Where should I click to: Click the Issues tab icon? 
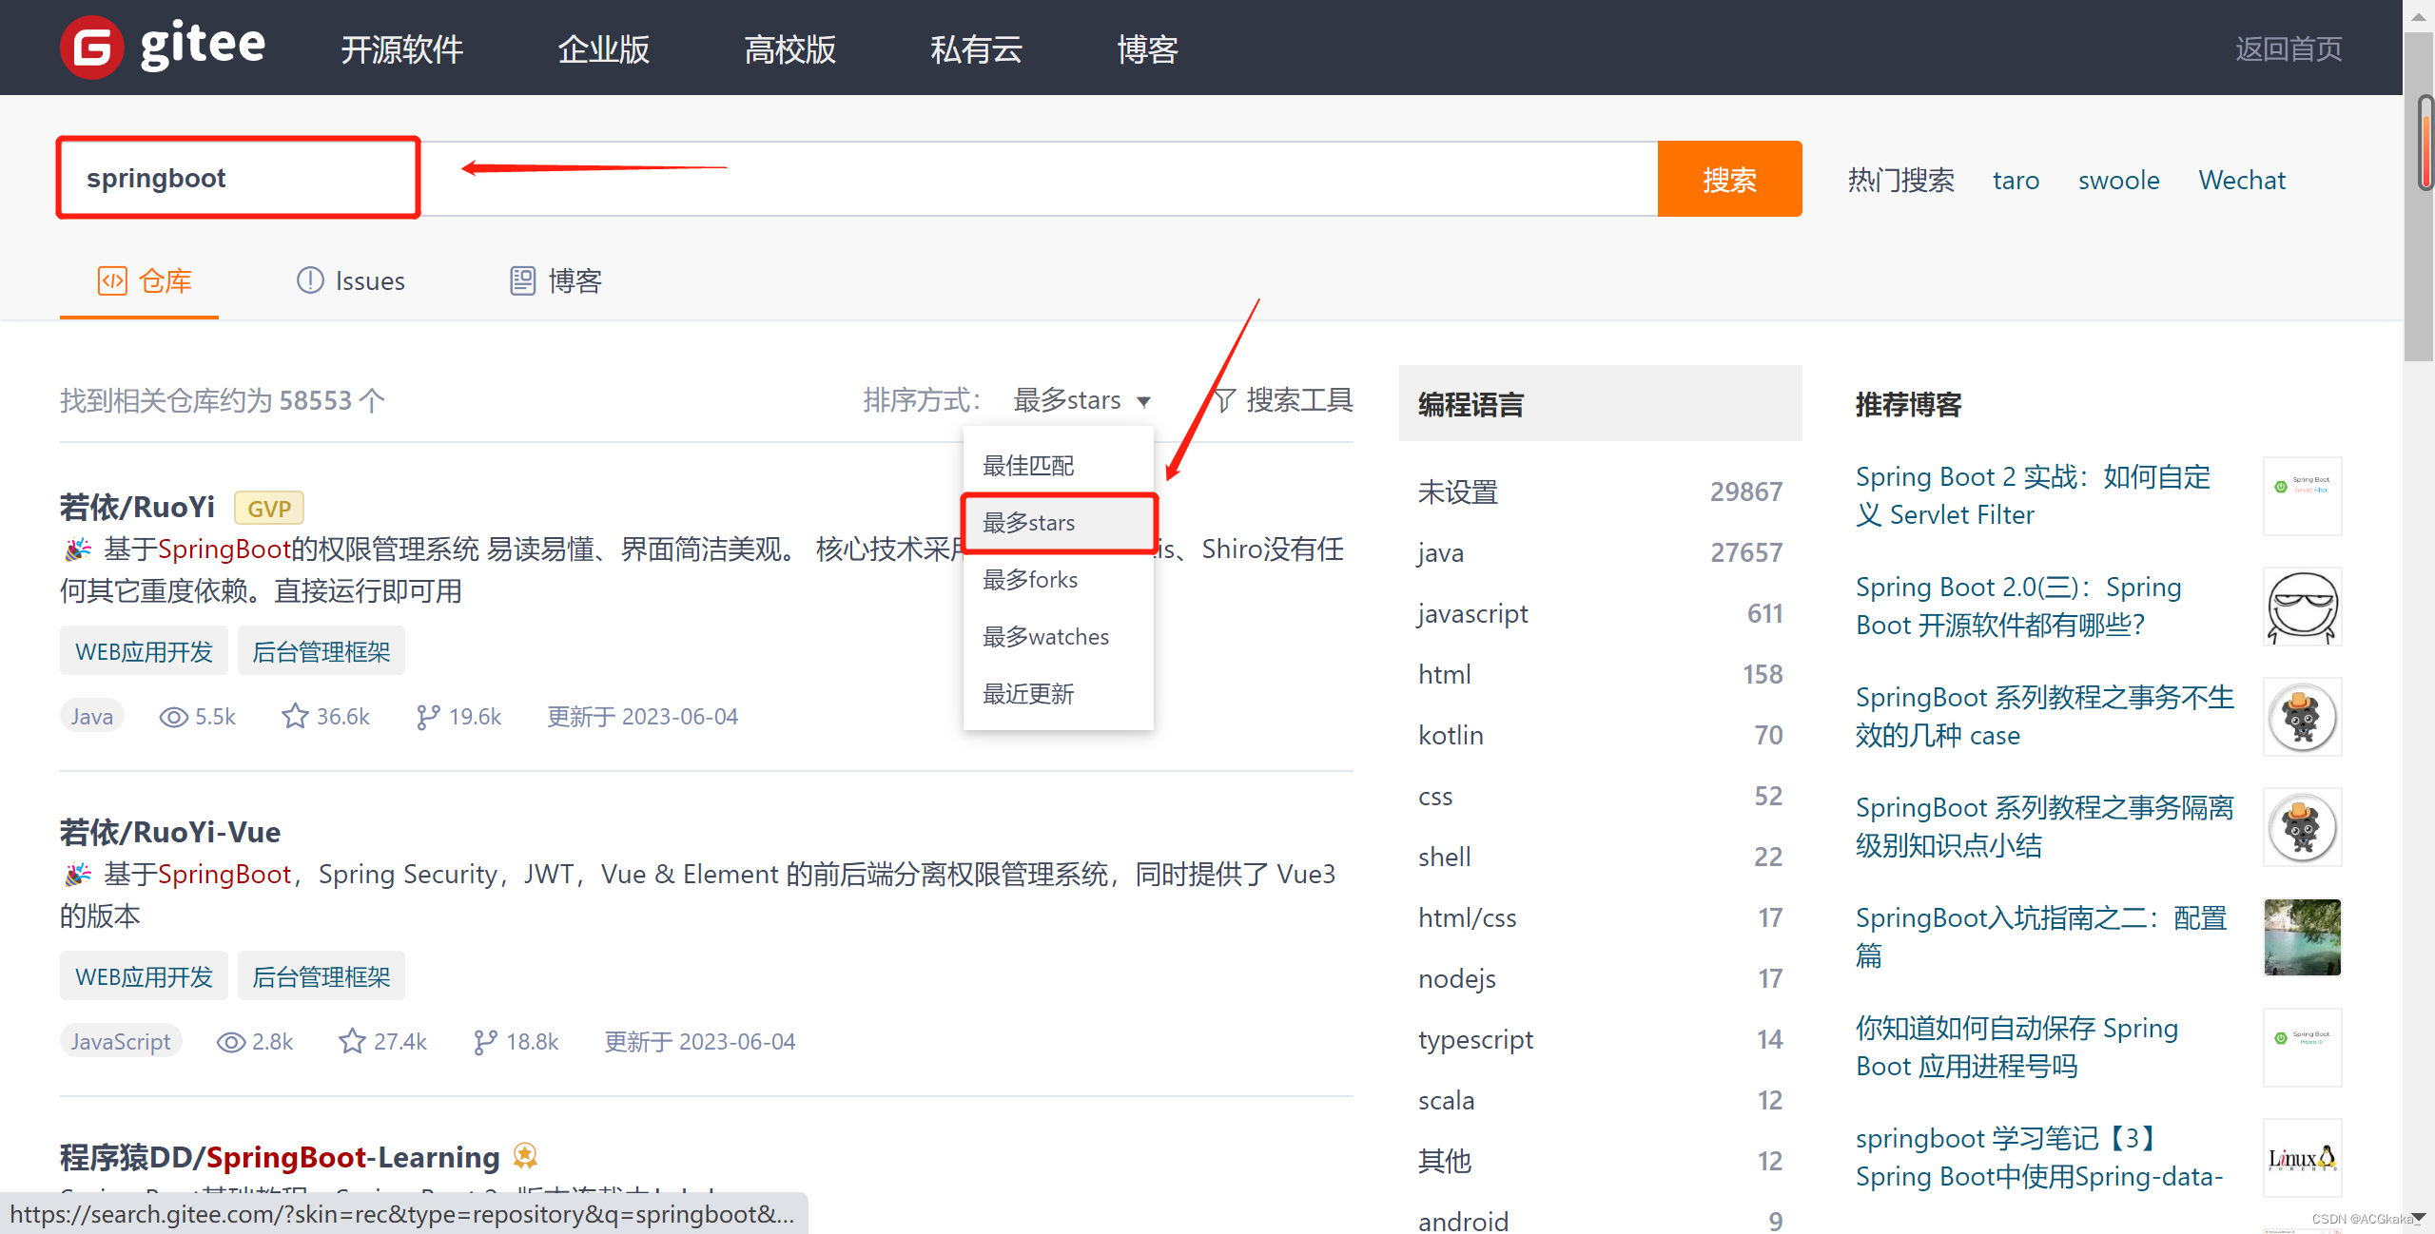pos(307,280)
